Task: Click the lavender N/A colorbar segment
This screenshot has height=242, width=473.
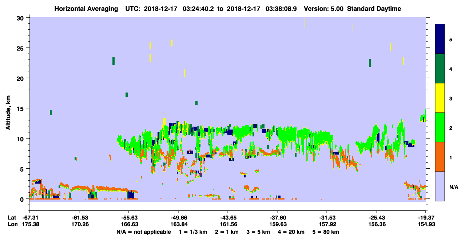Action: (x=440, y=186)
